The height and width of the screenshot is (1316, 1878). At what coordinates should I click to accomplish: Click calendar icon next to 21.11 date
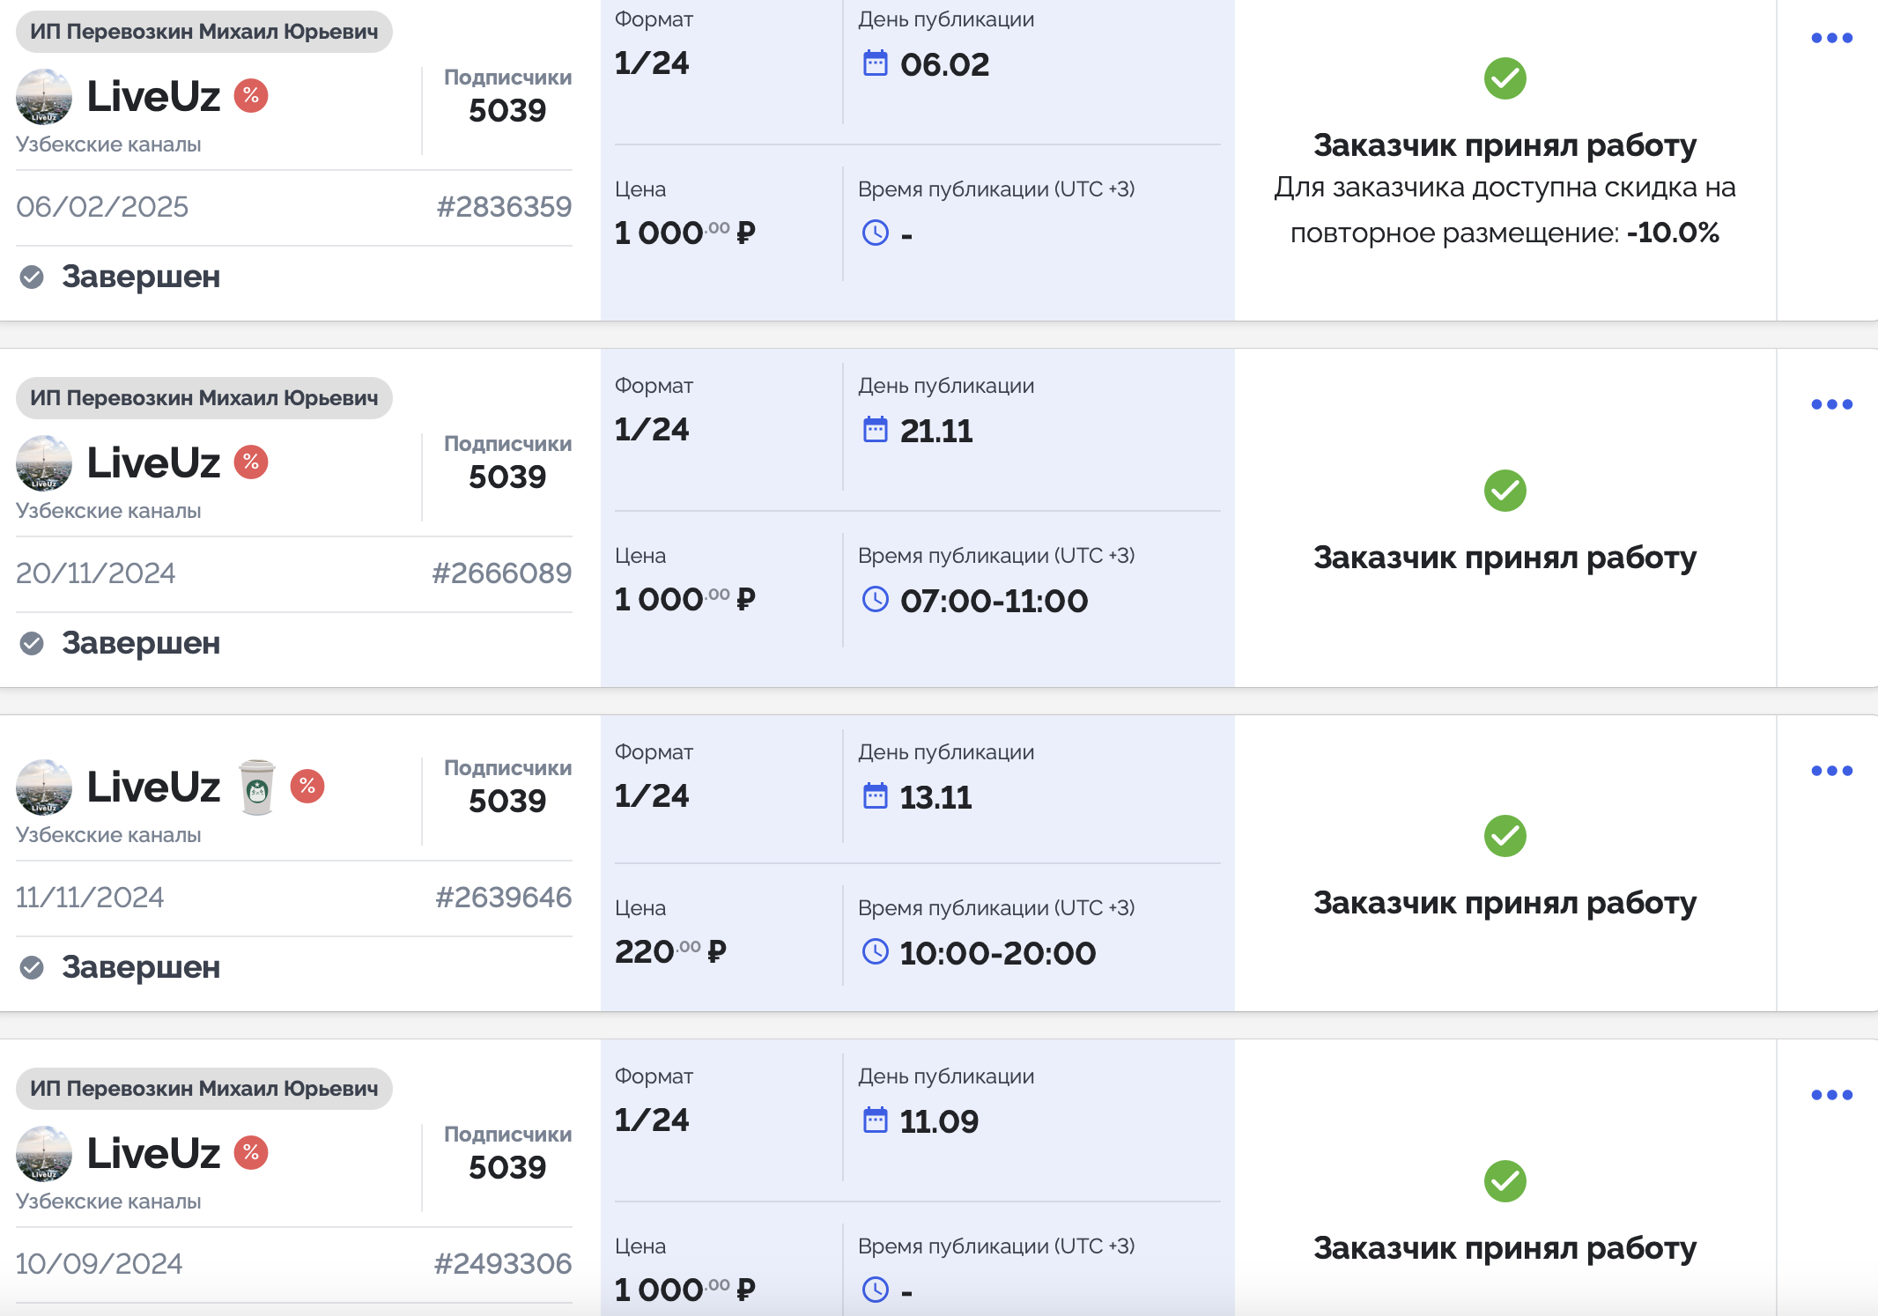(x=875, y=430)
